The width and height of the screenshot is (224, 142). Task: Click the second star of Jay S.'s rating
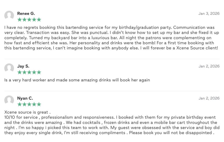(25, 72)
